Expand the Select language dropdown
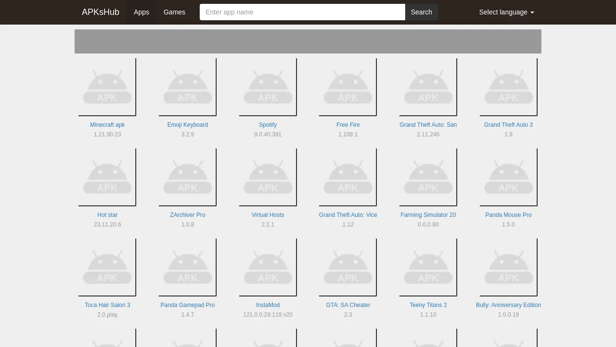 (506, 12)
